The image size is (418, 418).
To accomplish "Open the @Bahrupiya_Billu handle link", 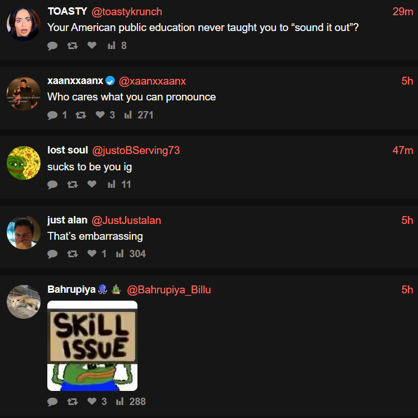I will pos(169,290).
